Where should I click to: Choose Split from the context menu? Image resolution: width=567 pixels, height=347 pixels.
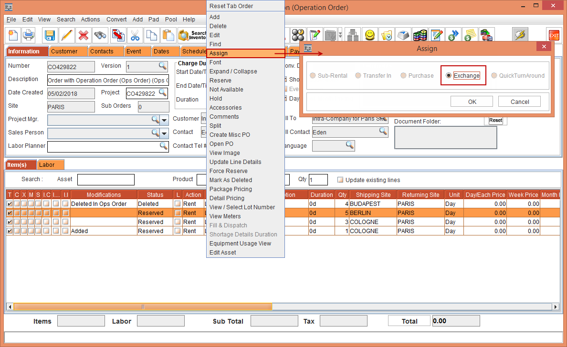pos(215,126)
